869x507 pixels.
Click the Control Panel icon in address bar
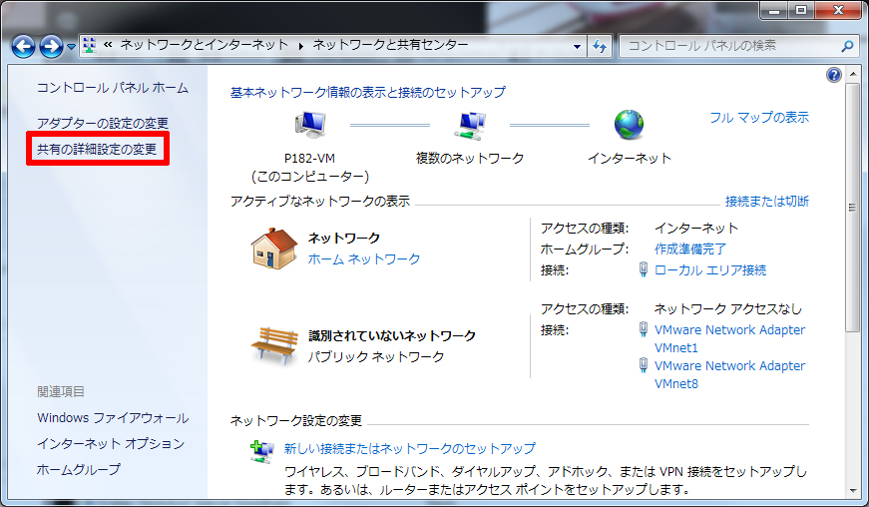(x=89, y=46)
